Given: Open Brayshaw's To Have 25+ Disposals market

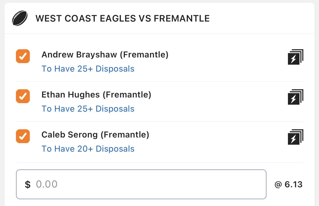Looking at the screenshot, I should coord(88,69).
